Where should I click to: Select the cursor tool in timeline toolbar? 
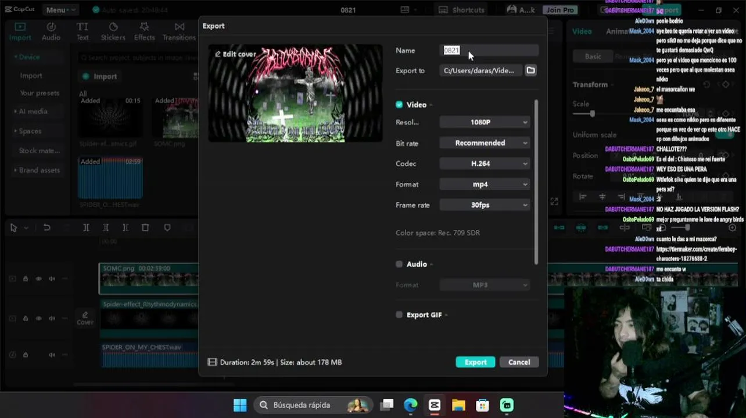[x=14, y=228]
